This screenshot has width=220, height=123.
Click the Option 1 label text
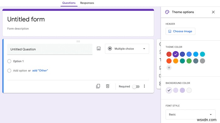coord(18,61)
